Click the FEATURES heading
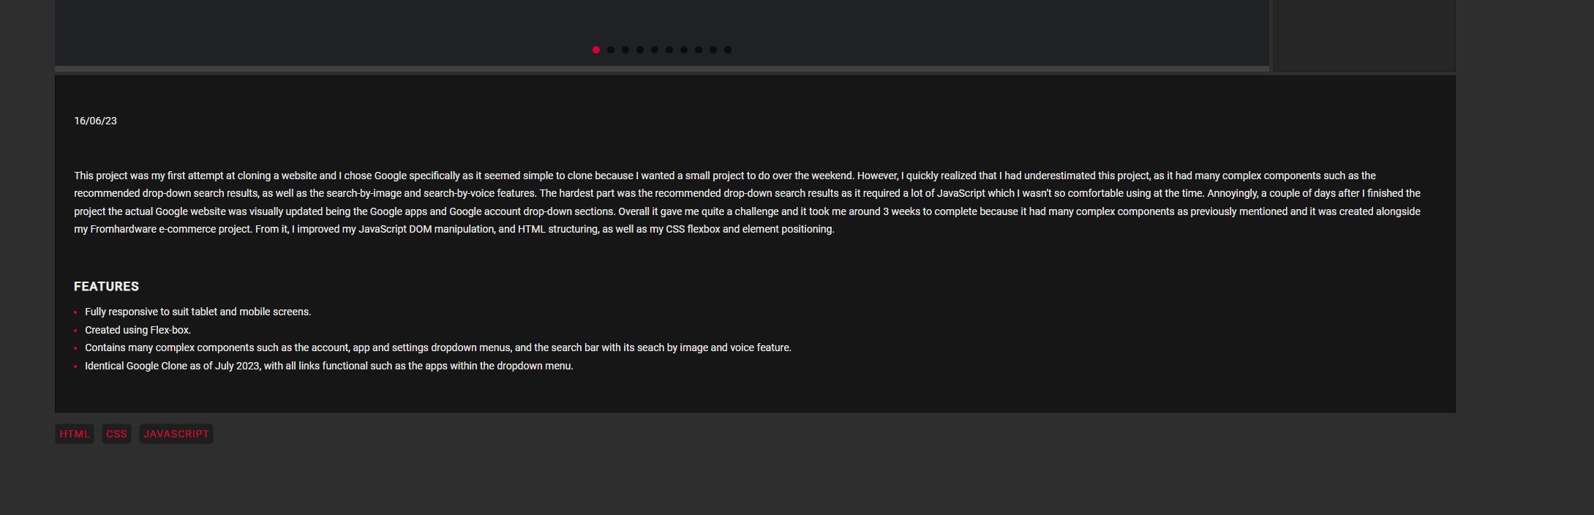 (106, 287)
